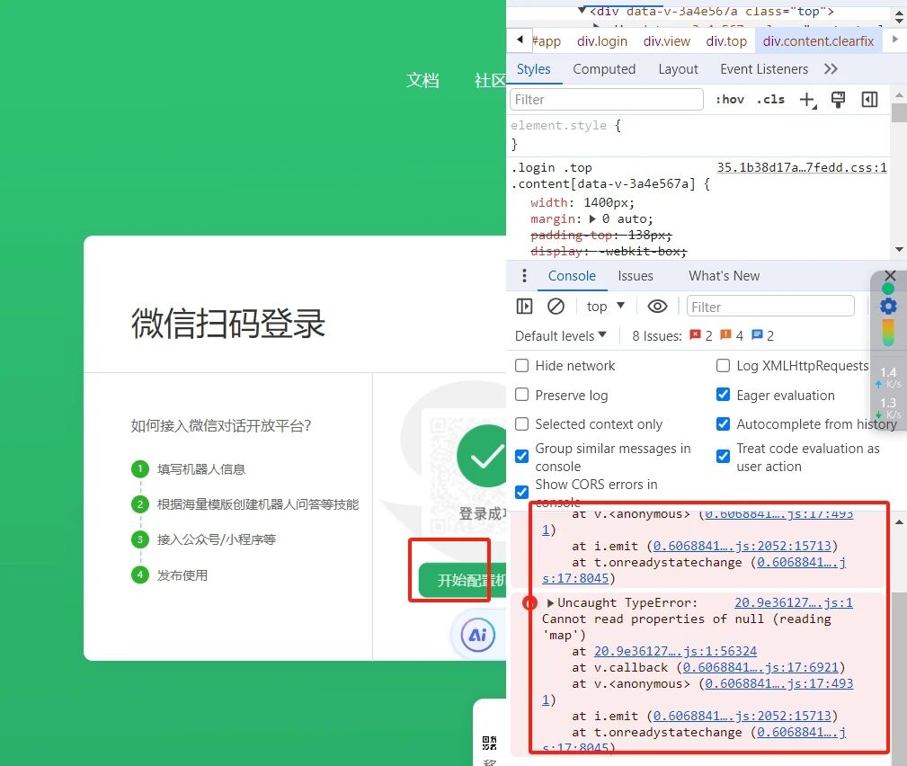The image size is (907, 766).
Task: Open the Event Listeners tab
Action: tap(764, 69)
